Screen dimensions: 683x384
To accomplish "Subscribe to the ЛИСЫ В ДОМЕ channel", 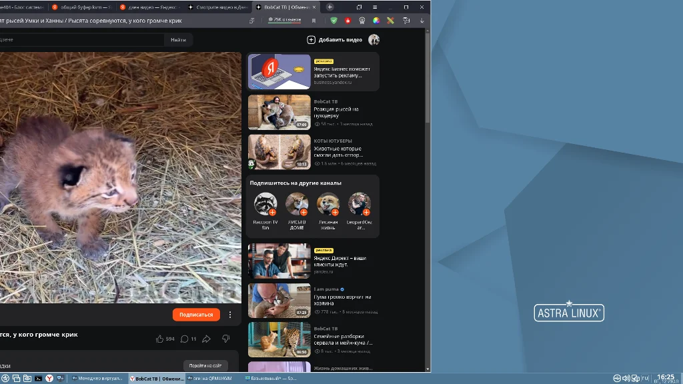I will tap(303, 213).
